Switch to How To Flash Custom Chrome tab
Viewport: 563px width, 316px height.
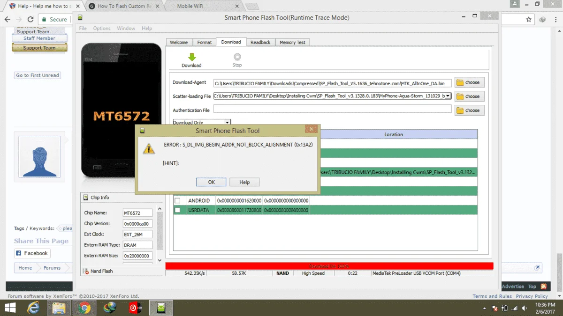(x=123, y=6)
